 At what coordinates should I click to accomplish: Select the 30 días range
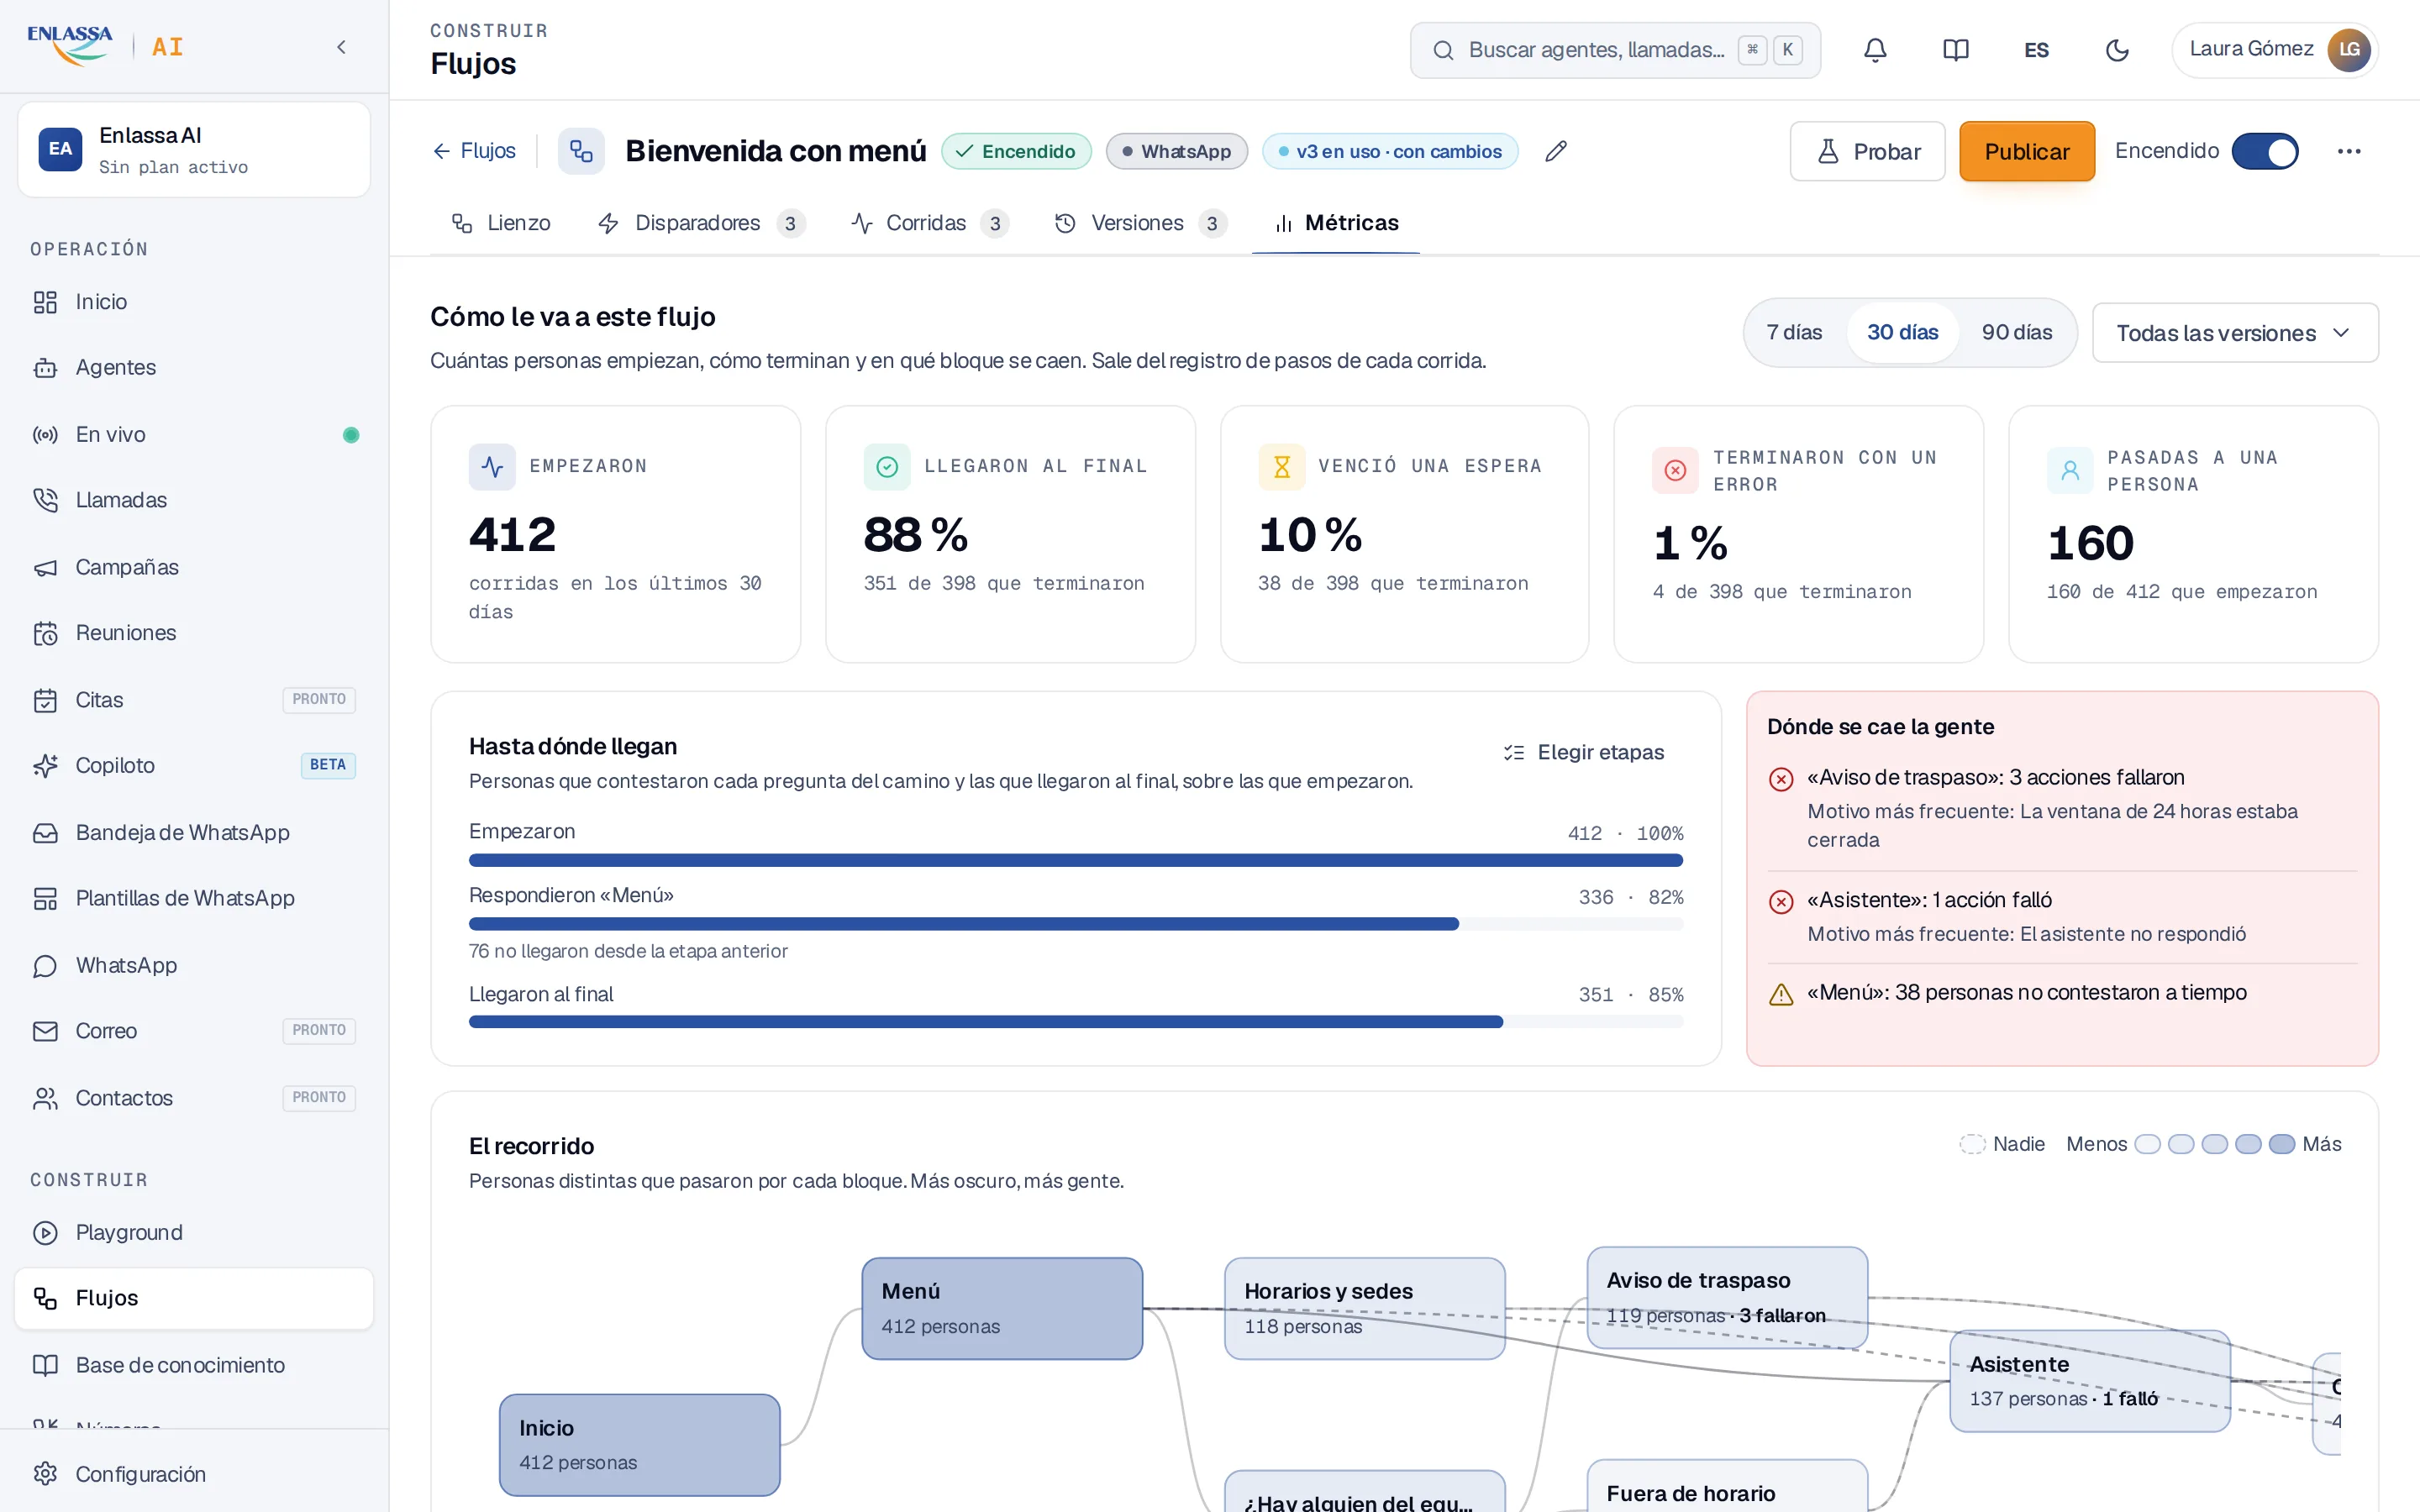(1902, 333)
